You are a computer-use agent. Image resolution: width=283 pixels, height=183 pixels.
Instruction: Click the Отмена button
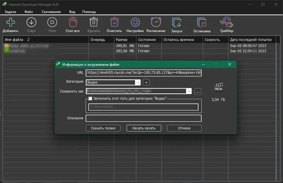pos(184,128)
